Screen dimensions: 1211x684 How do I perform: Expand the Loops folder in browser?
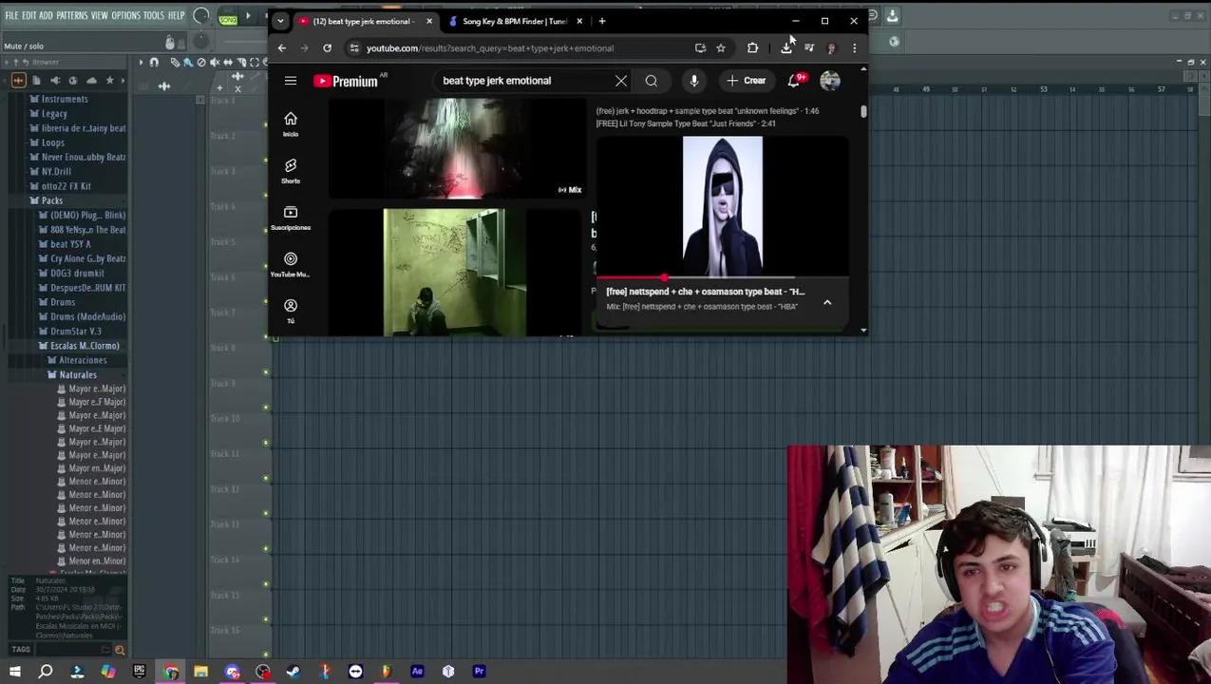click(48, 142)
